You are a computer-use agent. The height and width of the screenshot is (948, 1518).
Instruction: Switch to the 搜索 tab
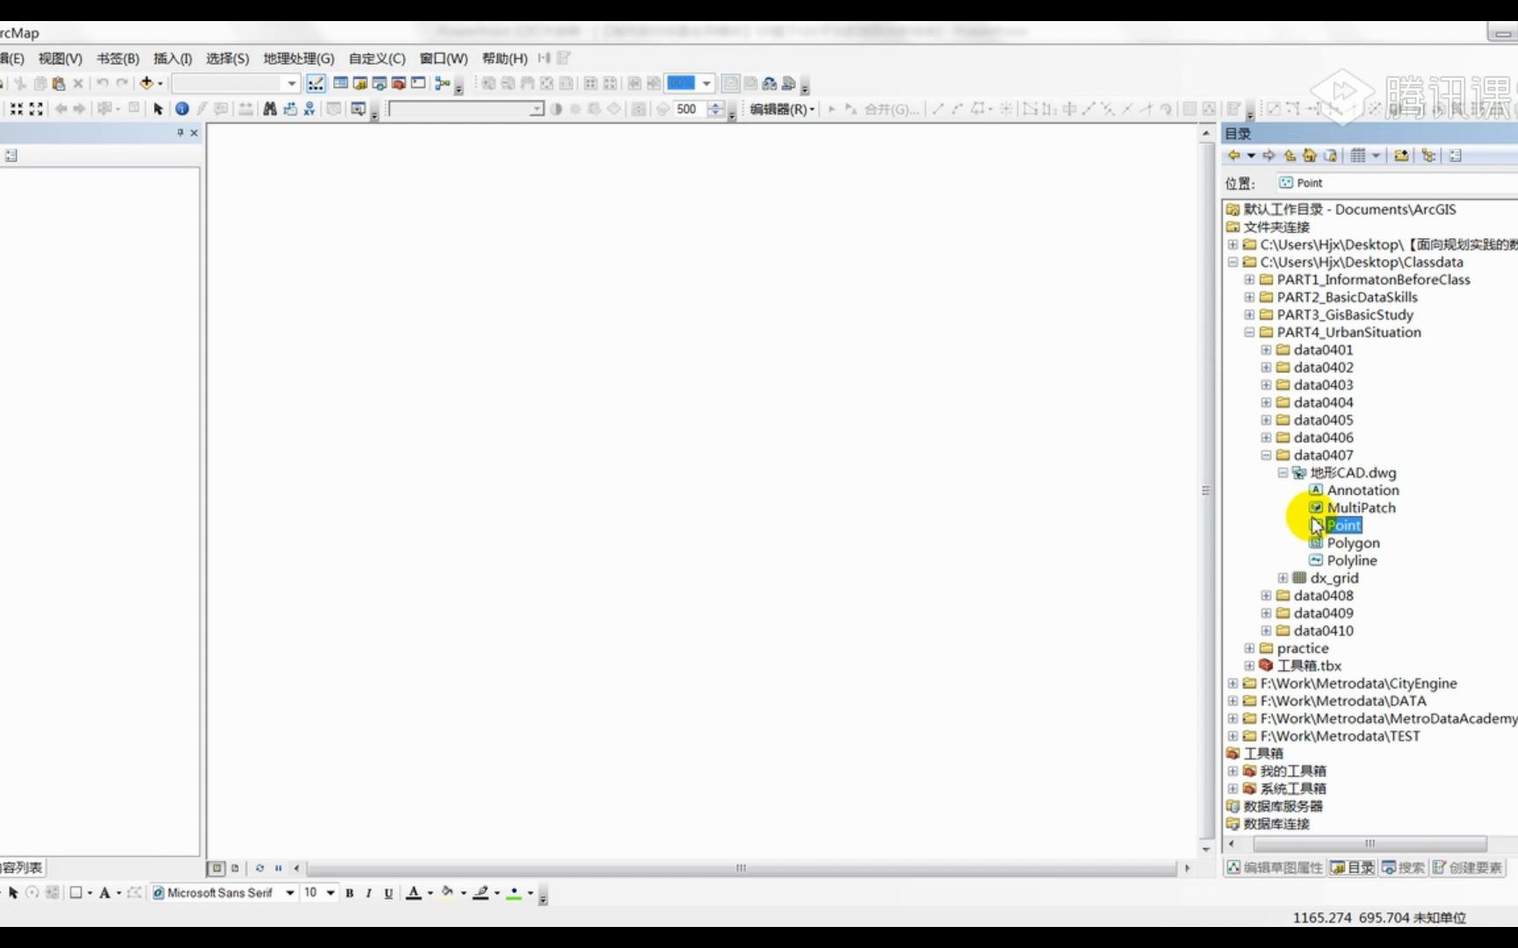pyautogui.click(x=1403, y=867)
